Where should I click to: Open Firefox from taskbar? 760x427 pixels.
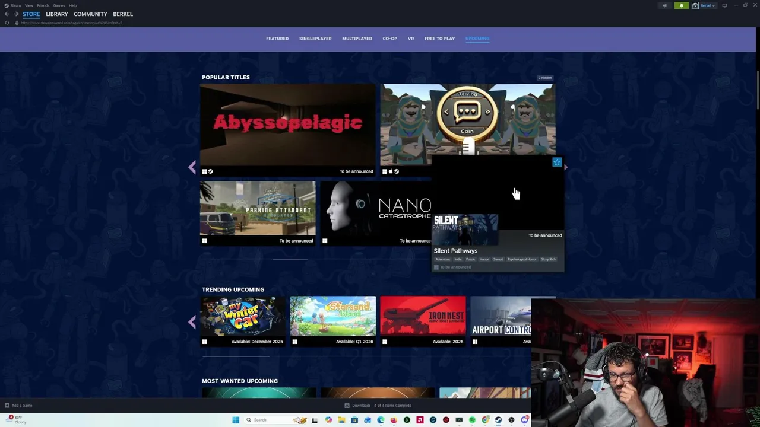[394, 420]
